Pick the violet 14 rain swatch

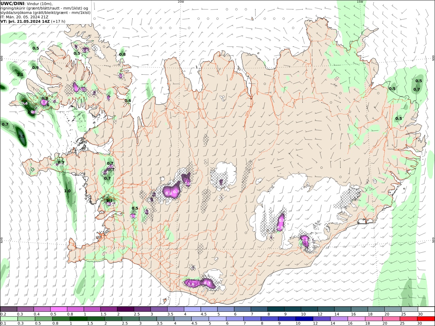click(339, 319)
